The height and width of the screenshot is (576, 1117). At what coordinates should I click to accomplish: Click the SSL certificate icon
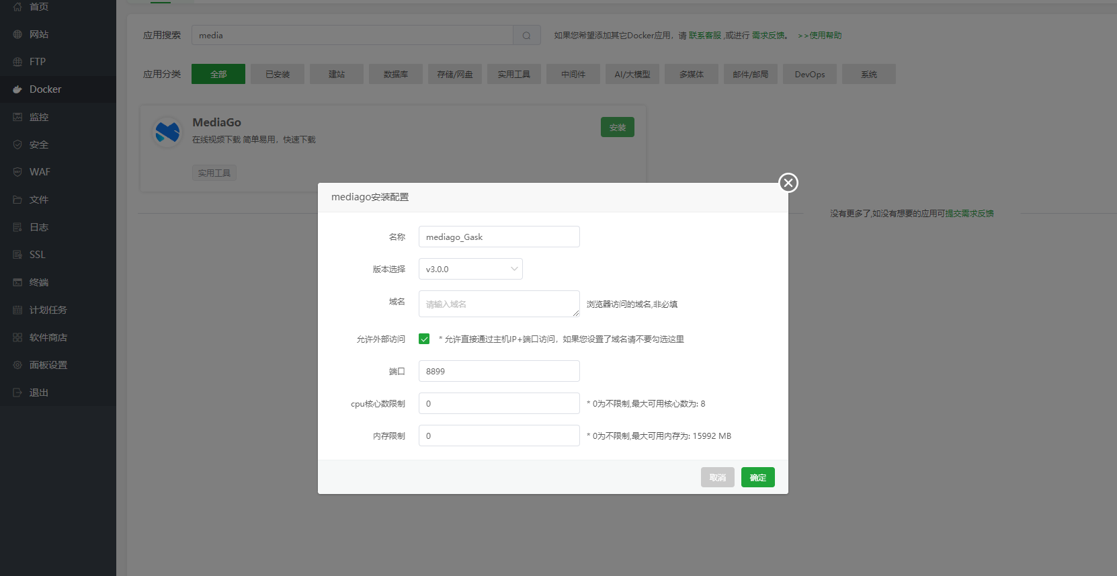(x=17, y=255)
